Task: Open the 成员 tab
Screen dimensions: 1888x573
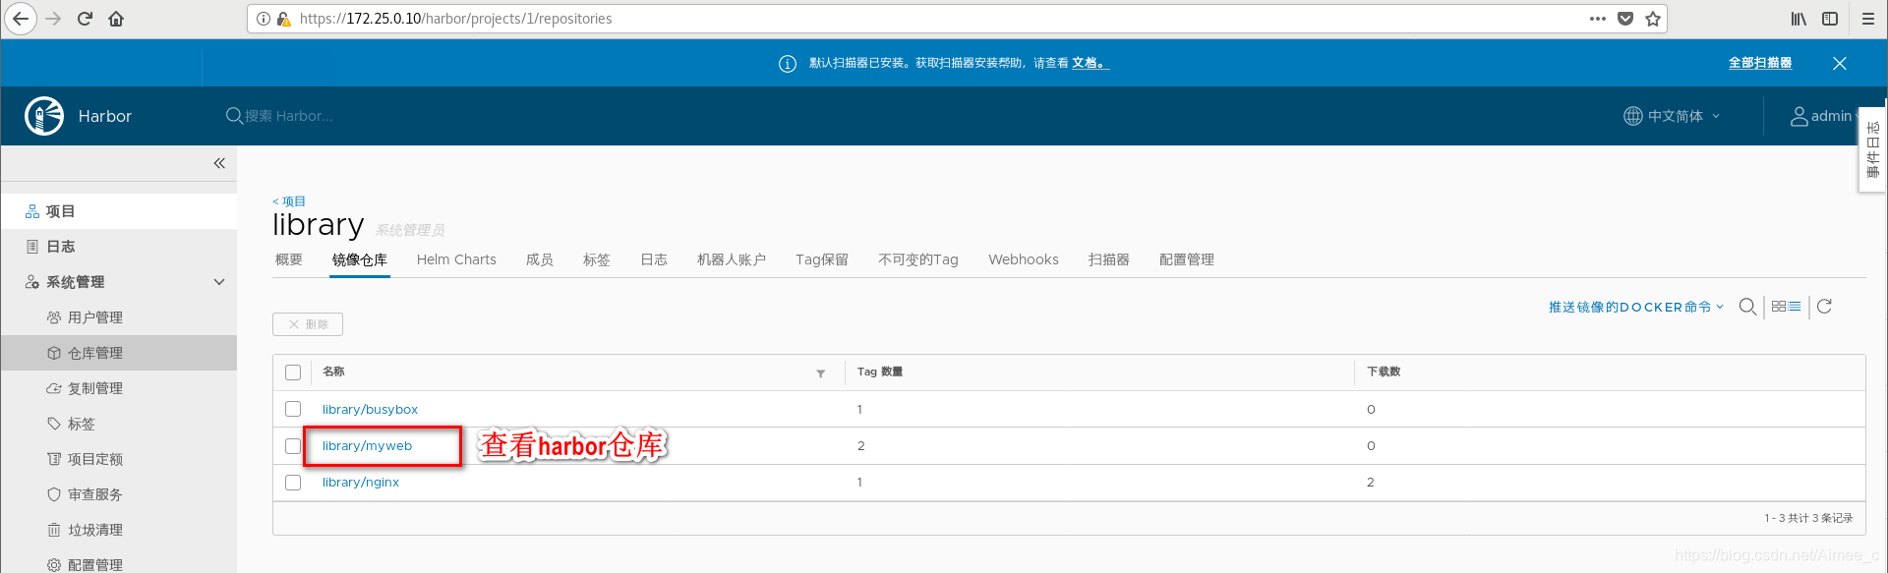Action: click(540, 259)
